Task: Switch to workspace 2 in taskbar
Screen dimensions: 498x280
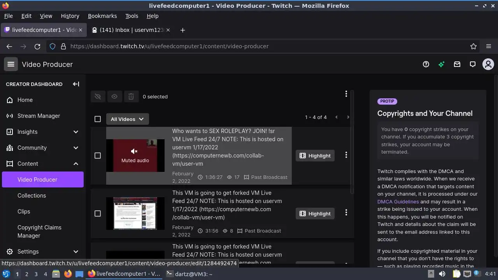Action: (x=26, y=274)
